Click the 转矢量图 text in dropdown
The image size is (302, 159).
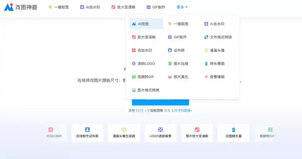tap(217, 64)
